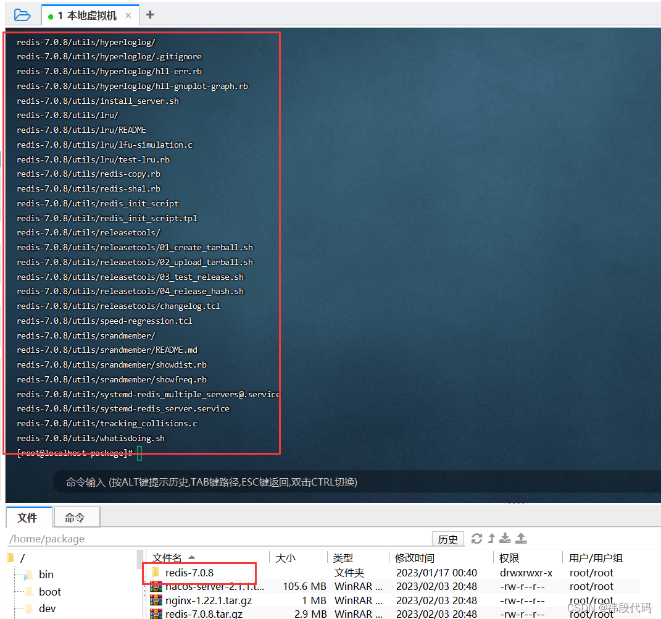The image size is (661, 619).
Task: Click the terminal prompt cursor
Action: (x=139, y=453)
